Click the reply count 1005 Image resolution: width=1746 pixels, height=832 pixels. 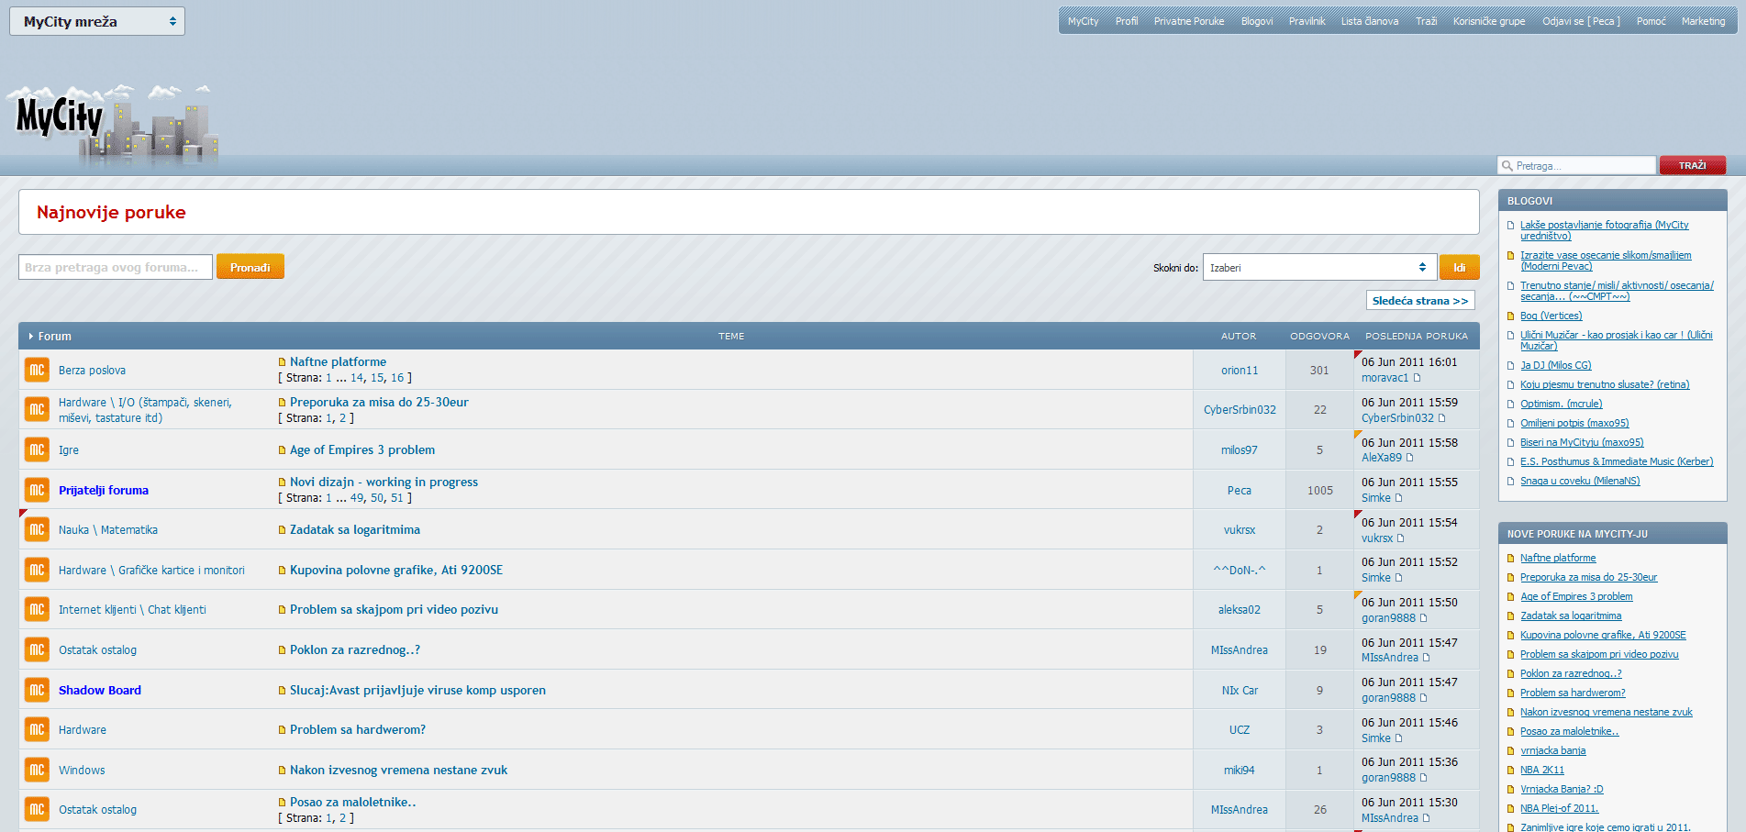[1320, 491]
